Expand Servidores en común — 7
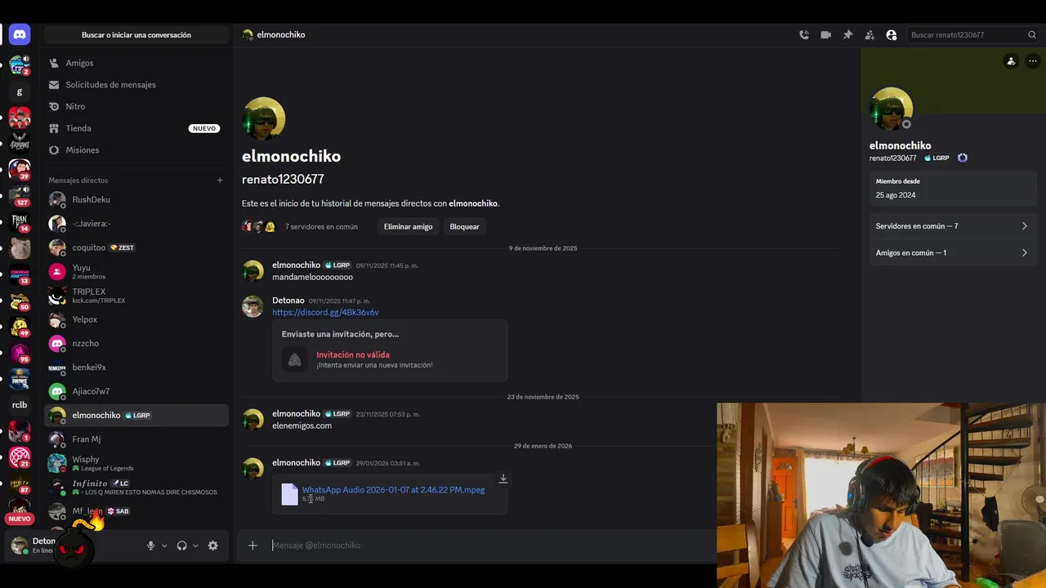1046x588 pixels. tap(952, 226)
